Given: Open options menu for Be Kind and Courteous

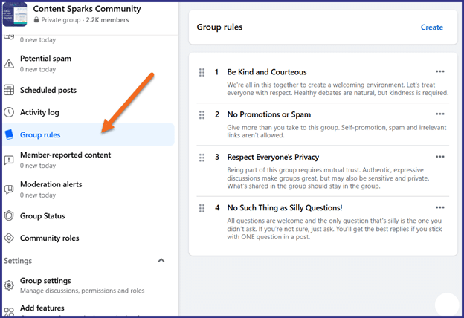Looking at the screenshot, I should pyautogui.click(x=440, y=71).
